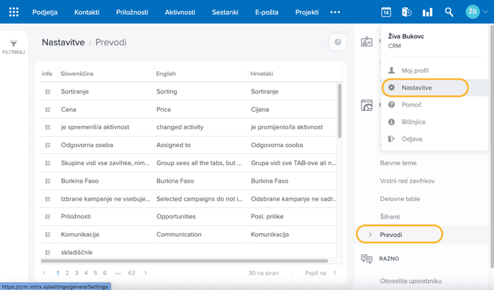This screenshot has height=290, width=494.
Task: Open the calendar icon in top bar
Action: pyautogui.click(x=386, y=12)
